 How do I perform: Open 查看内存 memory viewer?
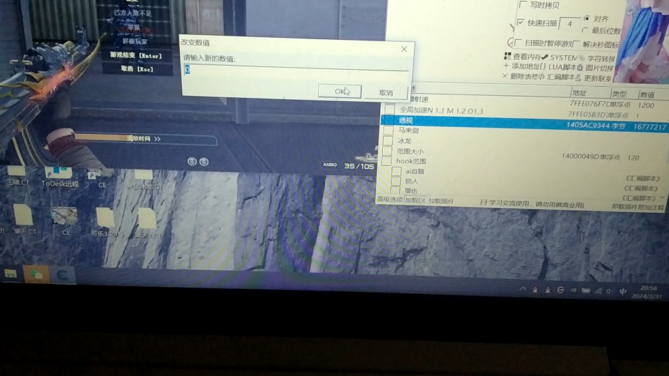523,56
